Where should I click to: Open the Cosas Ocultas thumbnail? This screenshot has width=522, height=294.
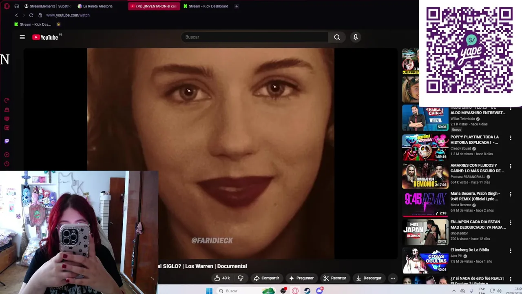425,260
